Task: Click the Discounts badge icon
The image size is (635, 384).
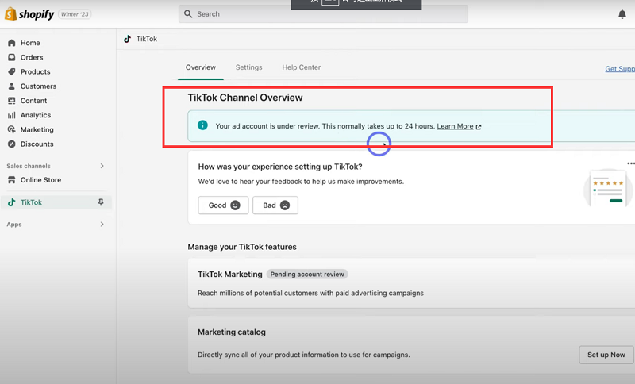Action: coord(12,144)
